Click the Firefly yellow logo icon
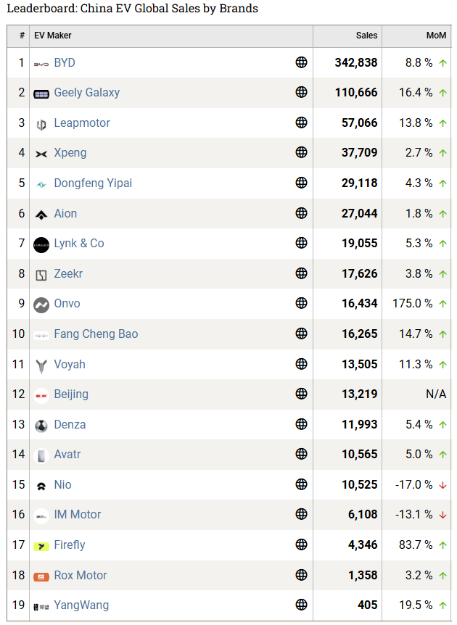 (41, 546)
